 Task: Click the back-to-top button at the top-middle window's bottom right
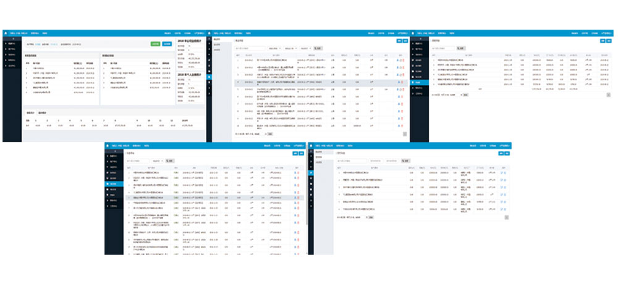click(x=405, y=133)
